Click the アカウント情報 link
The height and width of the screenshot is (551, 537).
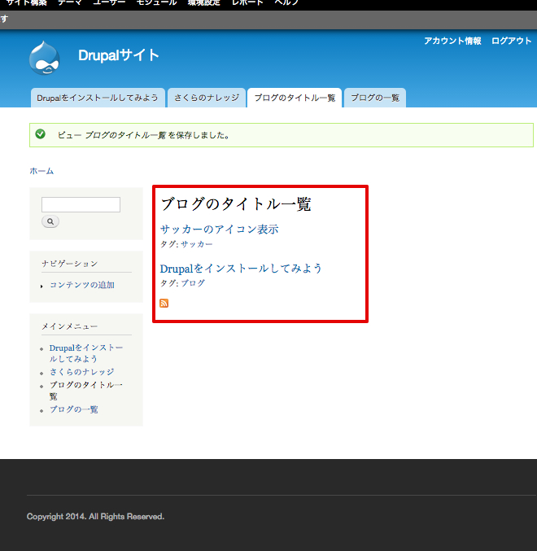tap(452, 42)
